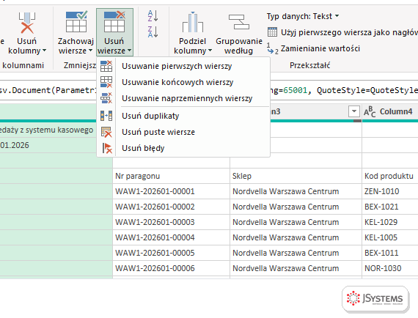
Task: Select Usuń duplikaty menu entry
Action: (x=183, y=116)
